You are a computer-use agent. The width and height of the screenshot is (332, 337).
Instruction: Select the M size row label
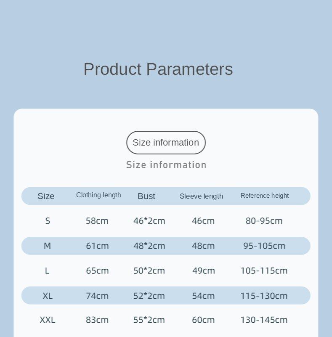47,246
